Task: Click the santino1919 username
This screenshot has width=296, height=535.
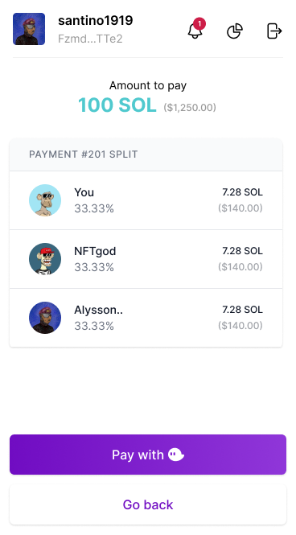Action: tap(96, 20)
